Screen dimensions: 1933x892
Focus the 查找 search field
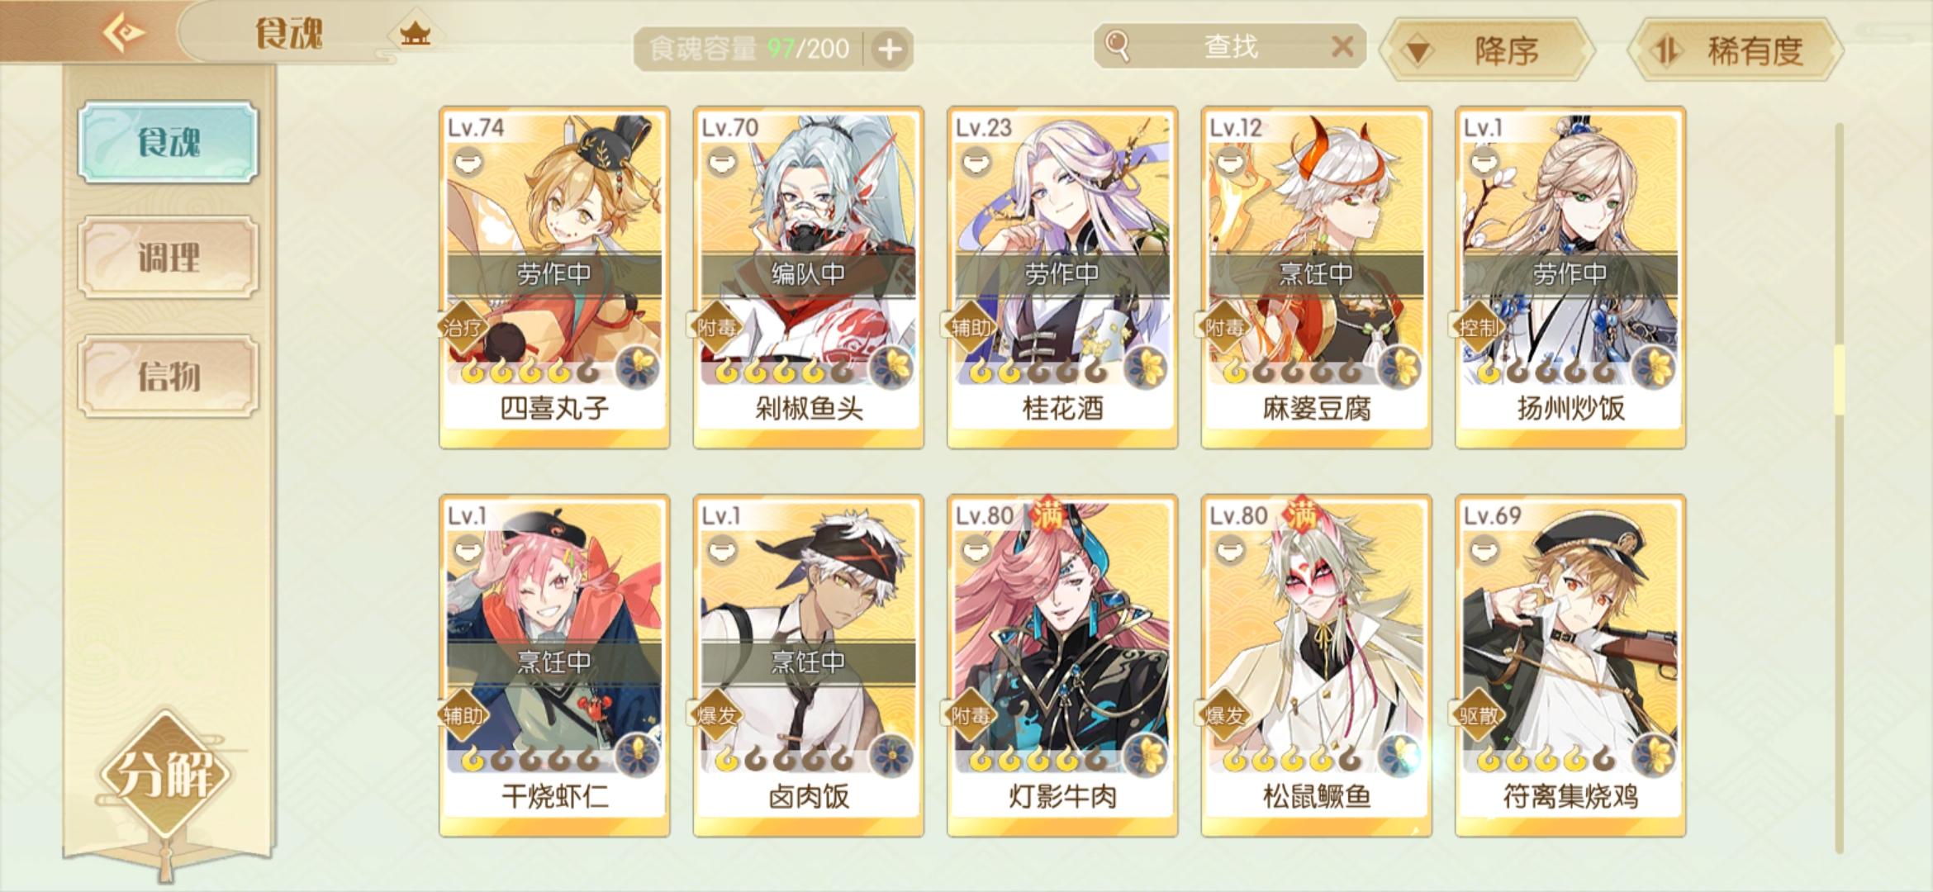point(1229,46)
